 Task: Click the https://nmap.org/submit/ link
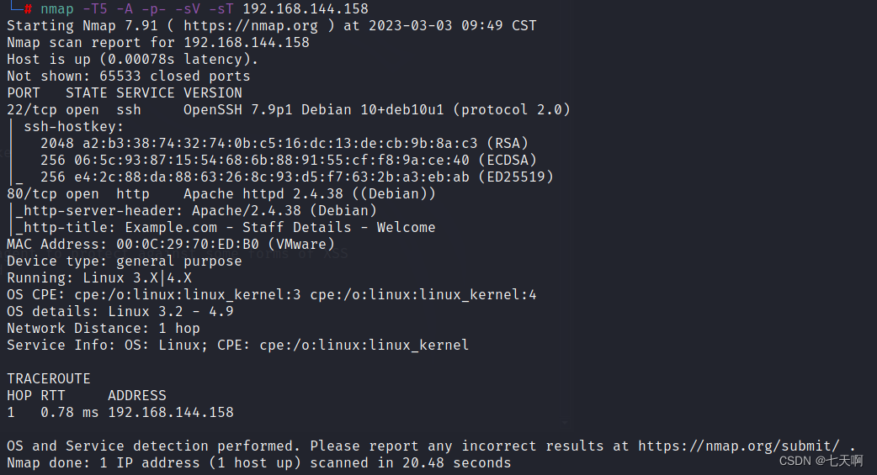coord(738,446)
